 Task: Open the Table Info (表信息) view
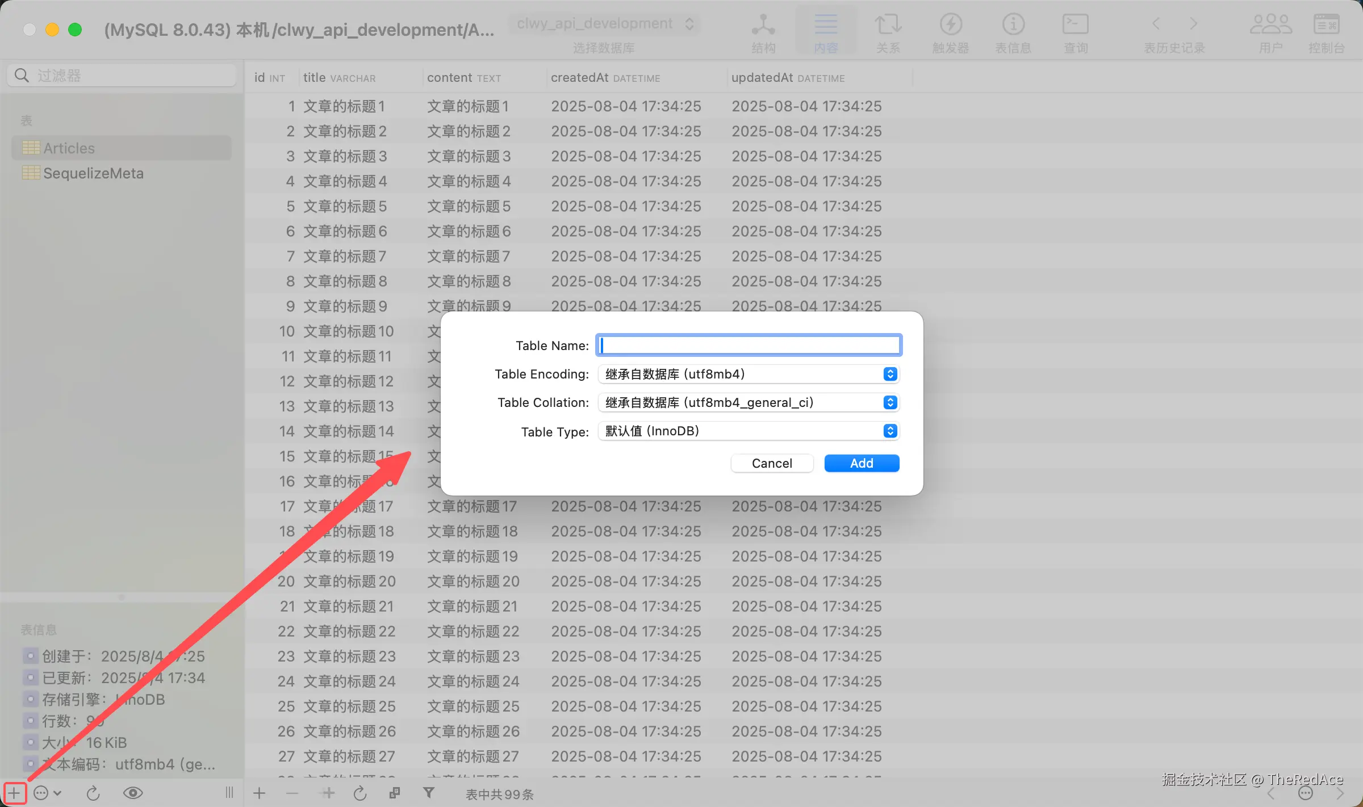coord(1013,32)
